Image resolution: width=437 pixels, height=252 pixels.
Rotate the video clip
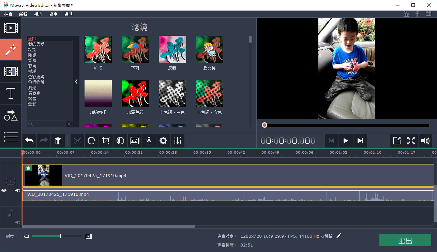pos(92,140)
